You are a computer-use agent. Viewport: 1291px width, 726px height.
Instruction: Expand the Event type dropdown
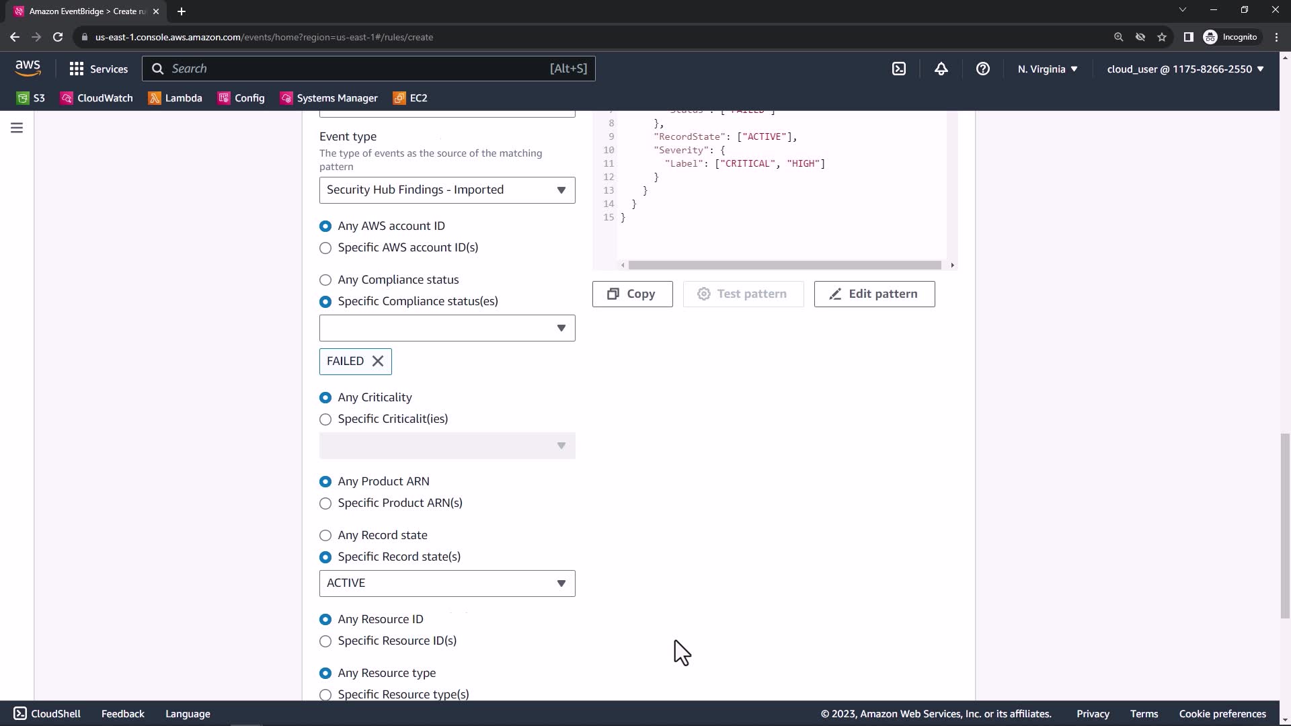click(447, 190)
